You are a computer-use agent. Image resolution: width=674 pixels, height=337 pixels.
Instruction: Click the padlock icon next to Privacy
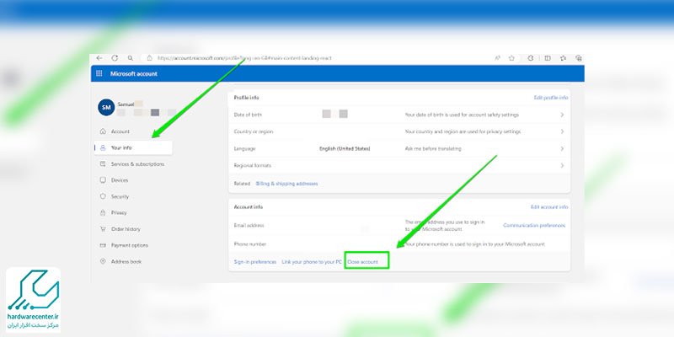click(x=103, y=213)
